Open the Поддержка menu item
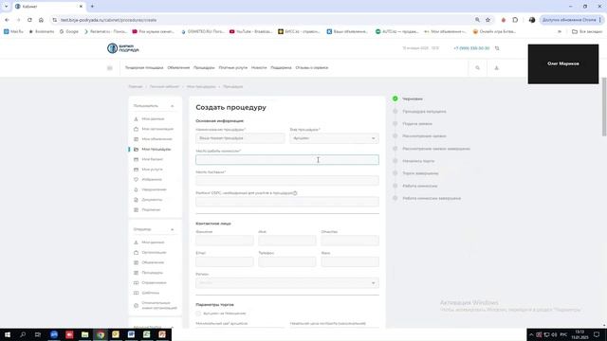The image size is (607, 341). [x=281, y=68]
